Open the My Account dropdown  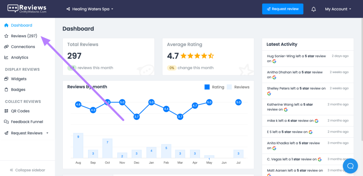pos(338,9)
